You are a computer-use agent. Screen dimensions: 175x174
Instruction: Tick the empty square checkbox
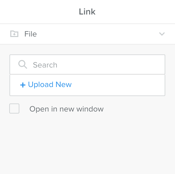tap(14, 109)
